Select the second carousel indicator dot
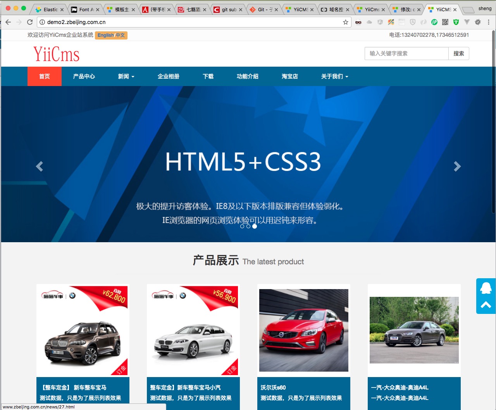 point(248,226)
